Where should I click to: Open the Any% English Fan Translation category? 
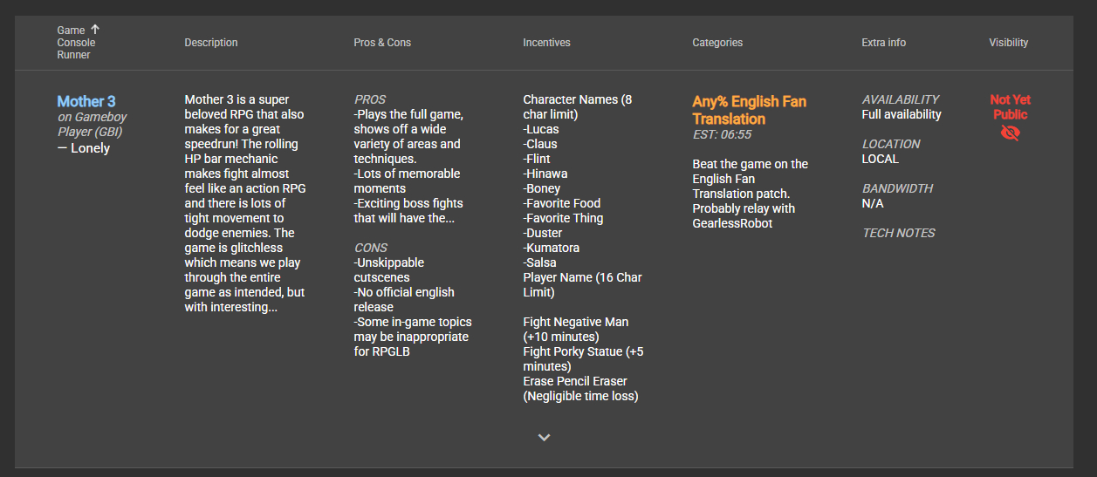(x=749, y=110)
